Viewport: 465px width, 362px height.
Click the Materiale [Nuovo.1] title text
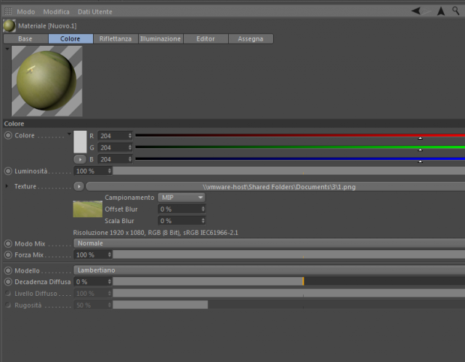[47, 26]
